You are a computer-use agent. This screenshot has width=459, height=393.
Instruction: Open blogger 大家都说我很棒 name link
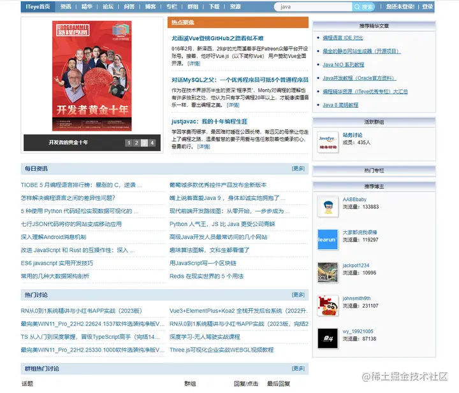(x=360, y=232)
